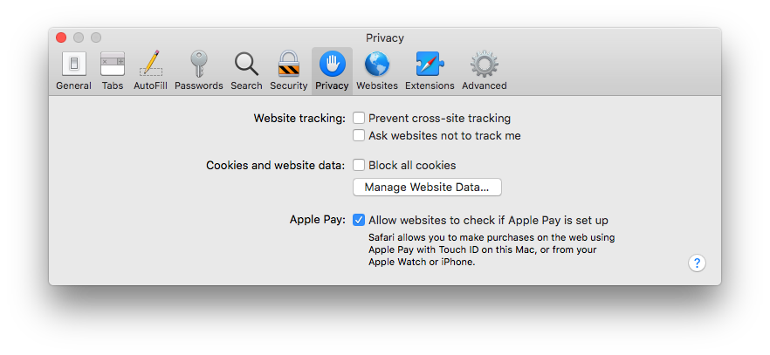
Task: Select the Tabs preferences icon
Action: click(x=113, y=64)
